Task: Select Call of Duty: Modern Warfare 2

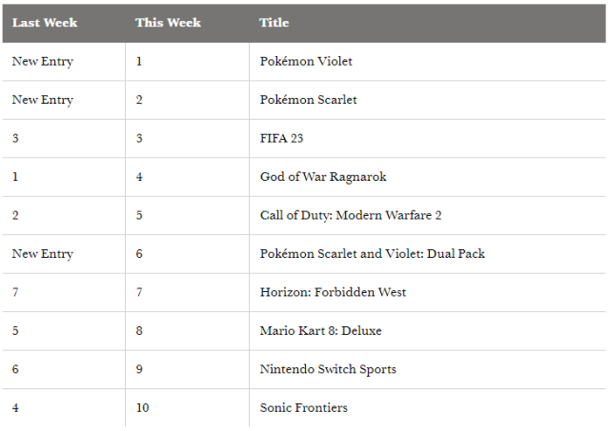Action: (351, 215)
